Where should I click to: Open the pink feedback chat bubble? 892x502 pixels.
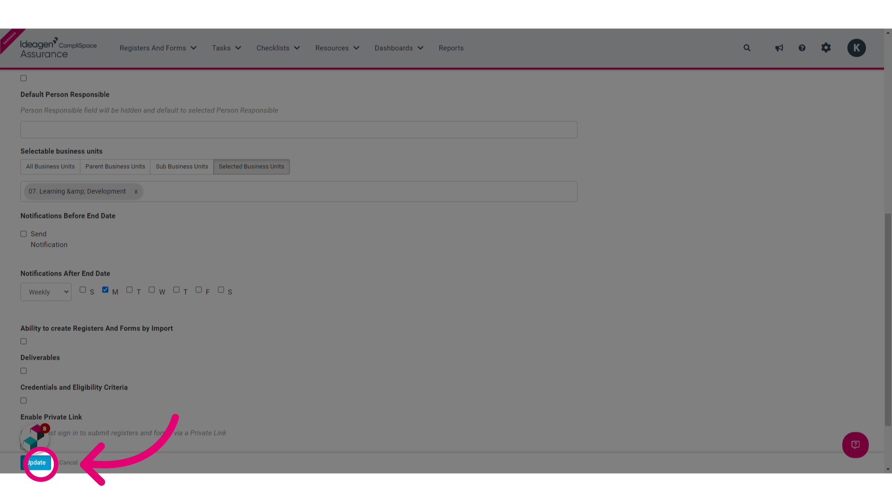[x=855, y=445]
